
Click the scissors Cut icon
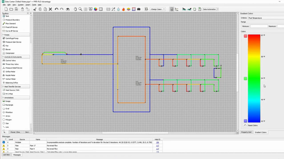[35, 9]
